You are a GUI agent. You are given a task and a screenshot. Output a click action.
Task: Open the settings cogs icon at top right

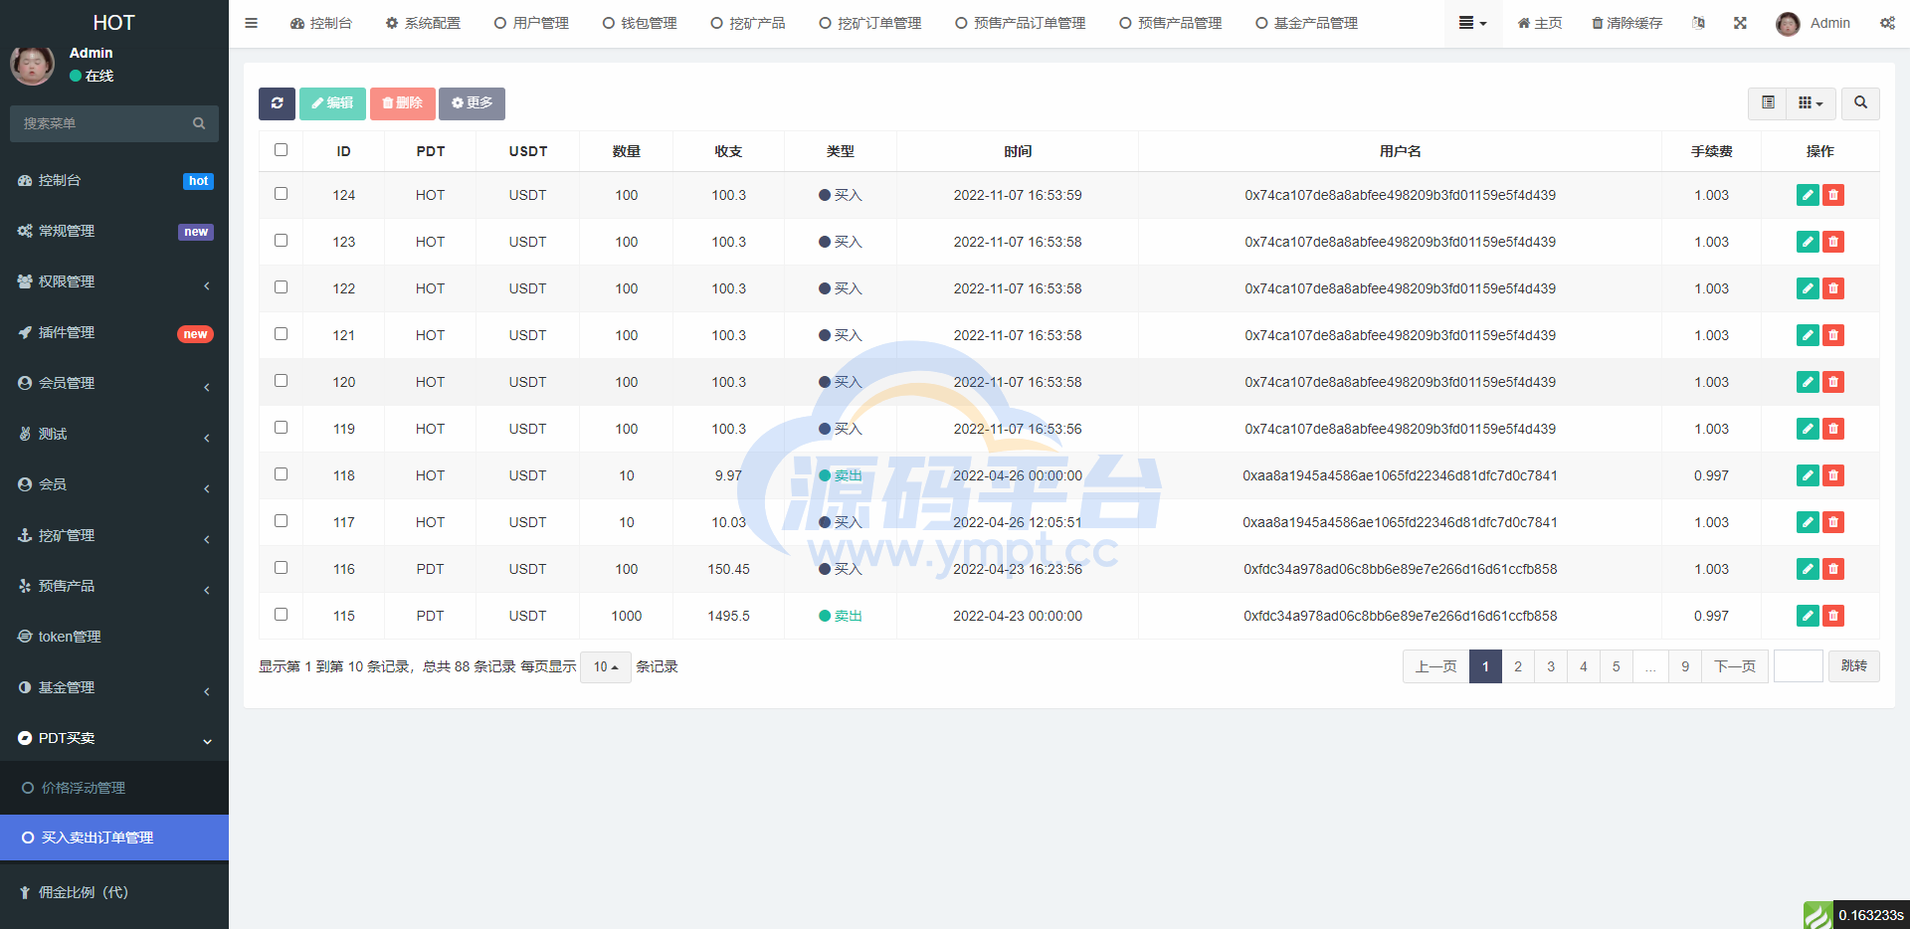coord(1887,23)
